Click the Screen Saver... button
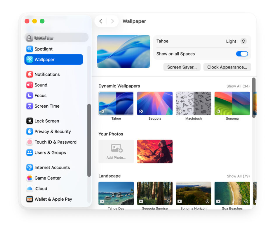This screenshot has height=234, width=275. [182, 67]
